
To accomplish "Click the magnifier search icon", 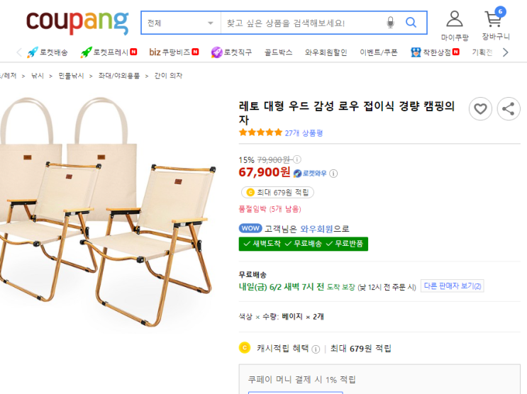I will click(x=411, y=23).
